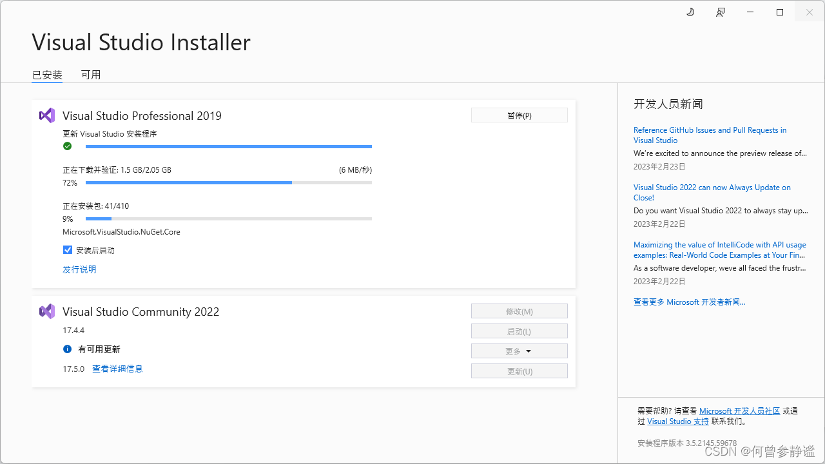Click the Visual Studio Community 2022 logo
Screen dimensions: 825x464
click(x=47, y=312)
